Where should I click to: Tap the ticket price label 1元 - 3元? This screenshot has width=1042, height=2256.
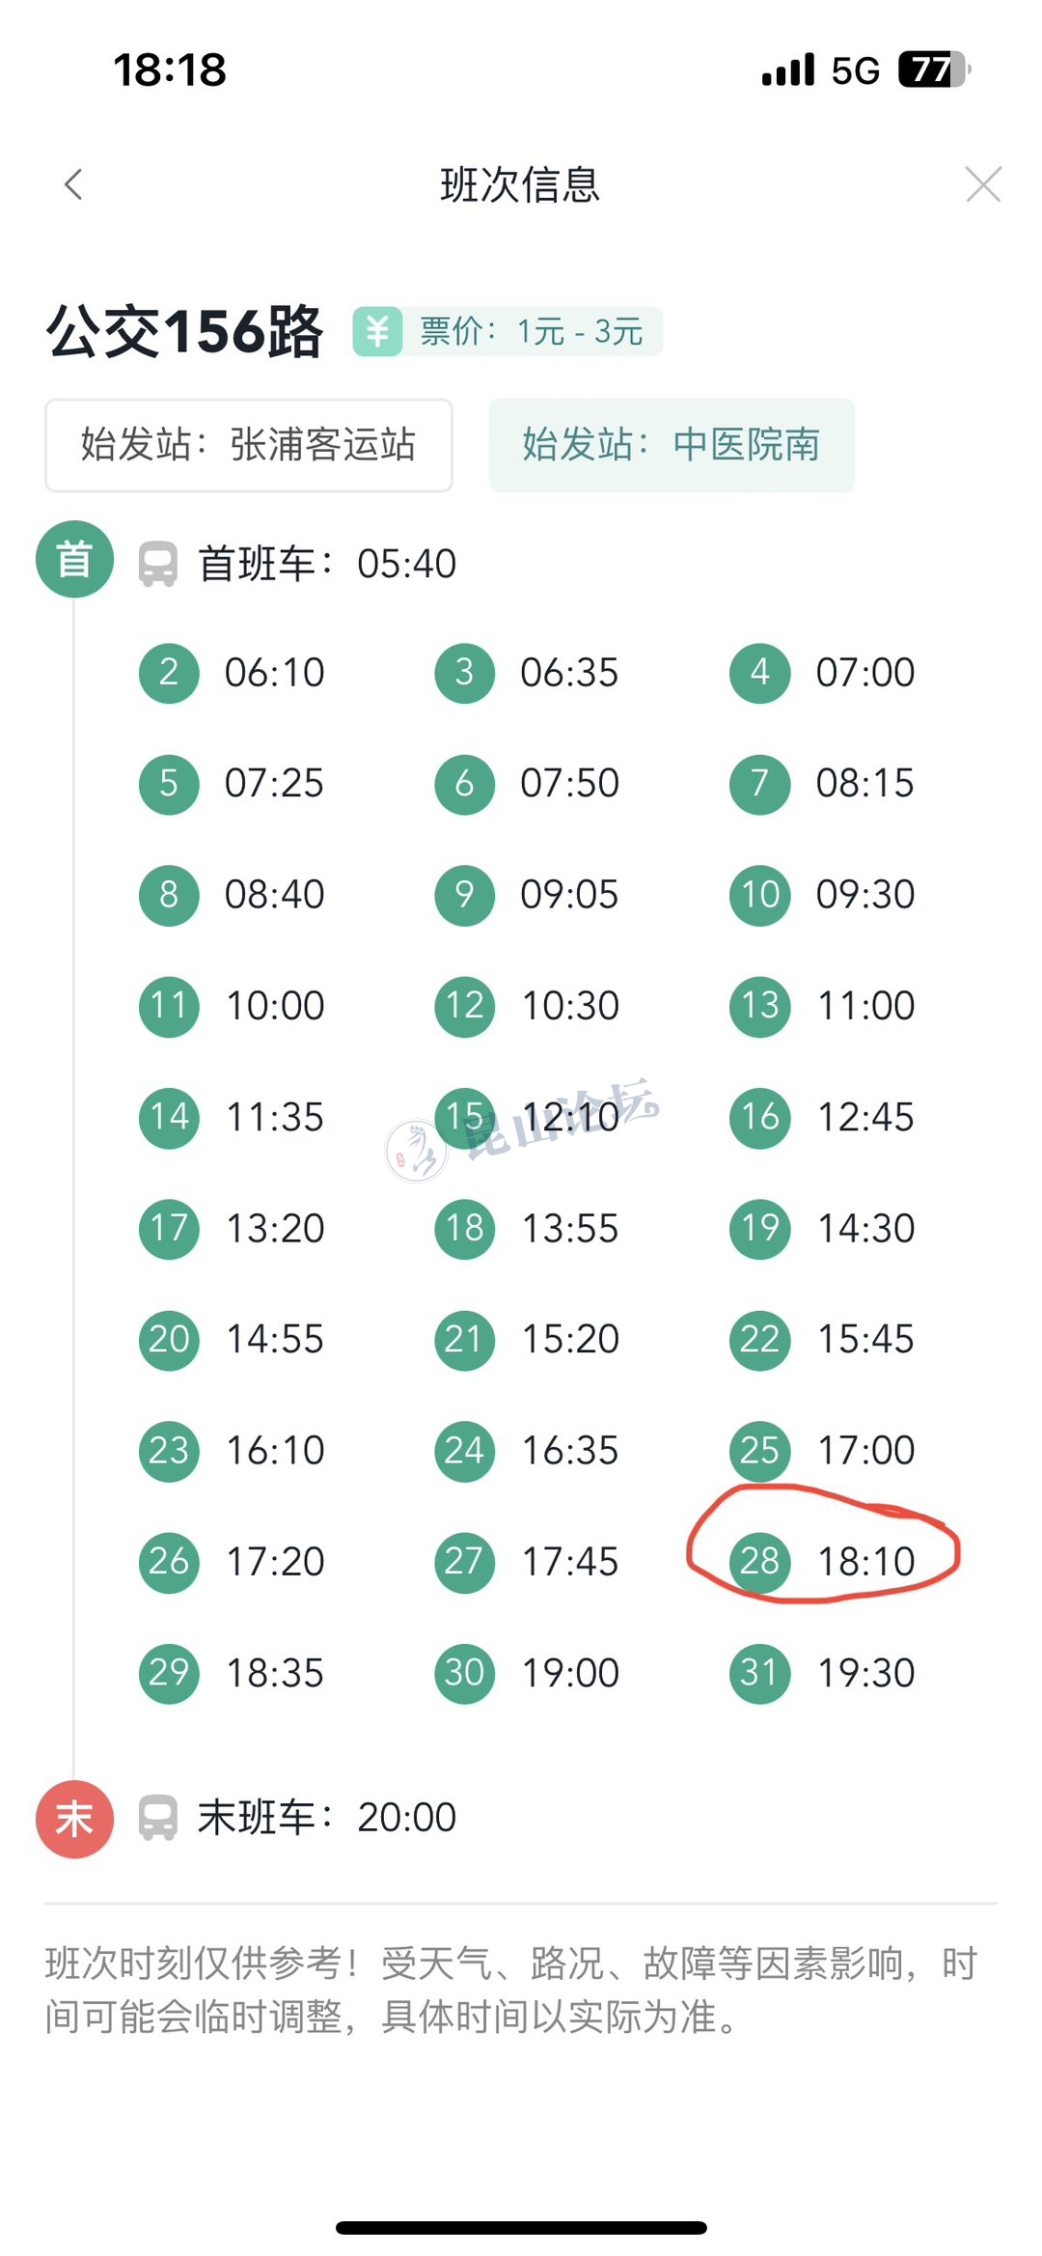579,332
